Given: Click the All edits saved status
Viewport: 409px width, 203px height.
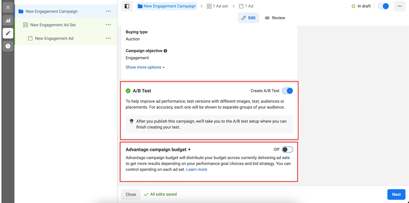Looking at the screenshot, I should click(160, 194).
